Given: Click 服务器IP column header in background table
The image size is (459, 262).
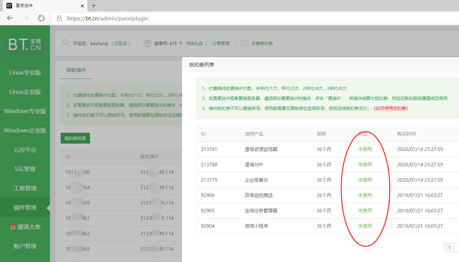Looking at the screenshot, I should click(x=149, y=157).
